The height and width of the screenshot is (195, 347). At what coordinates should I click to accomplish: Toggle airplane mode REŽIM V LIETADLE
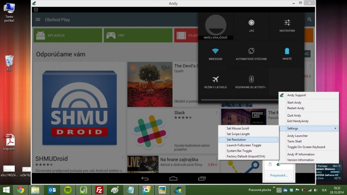point(215,81)
